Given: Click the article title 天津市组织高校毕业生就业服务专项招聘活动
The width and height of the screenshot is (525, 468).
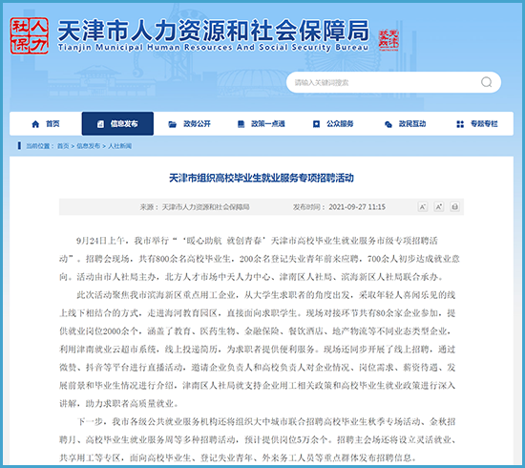Looking at the screenshot, I should [x=262, y=178].
